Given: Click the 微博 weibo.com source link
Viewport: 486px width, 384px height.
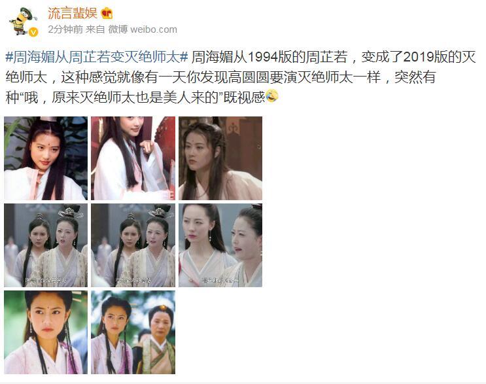Looking at the screenshot, I should click(x=143, y=29).
